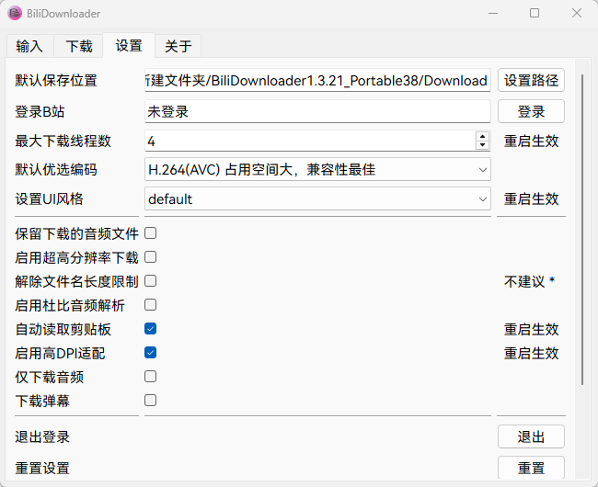Click the 未登录 login status field

(317, 111)
